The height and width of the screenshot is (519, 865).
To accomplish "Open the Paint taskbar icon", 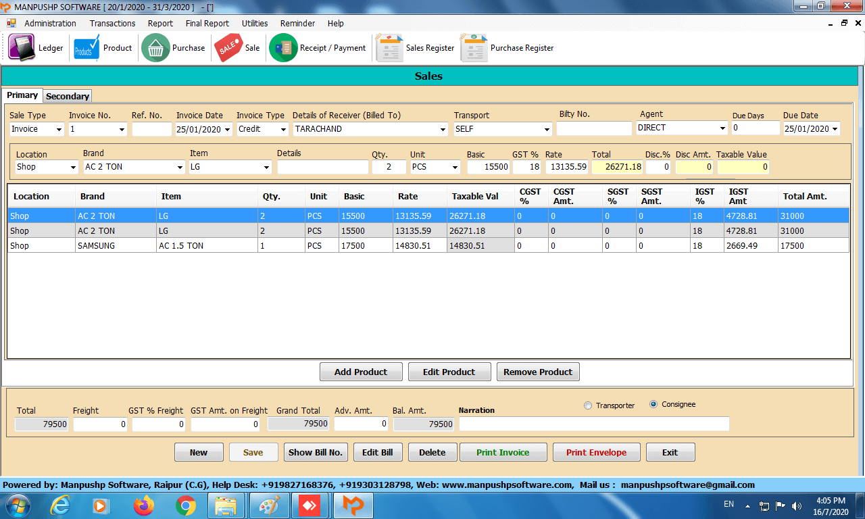I will pyautogui.click(x=269, y=505).
